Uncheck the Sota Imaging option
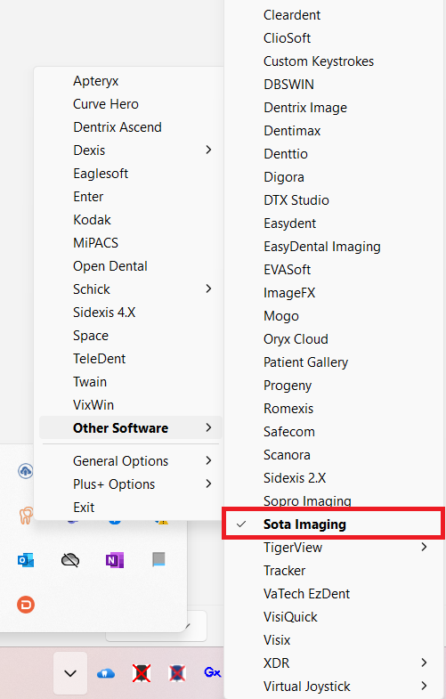Image resolution: width=446 pixels, height=699 pixels. (332, 524)
